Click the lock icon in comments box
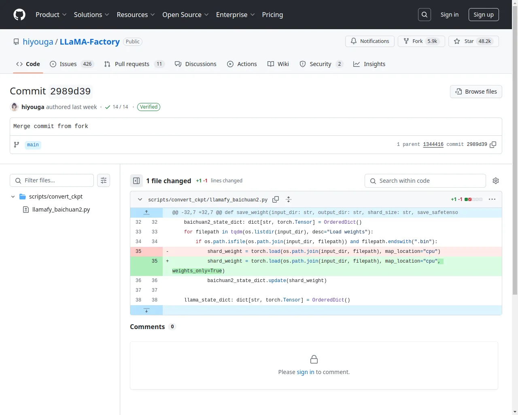The image size is (518, 415). click(314, 359)
